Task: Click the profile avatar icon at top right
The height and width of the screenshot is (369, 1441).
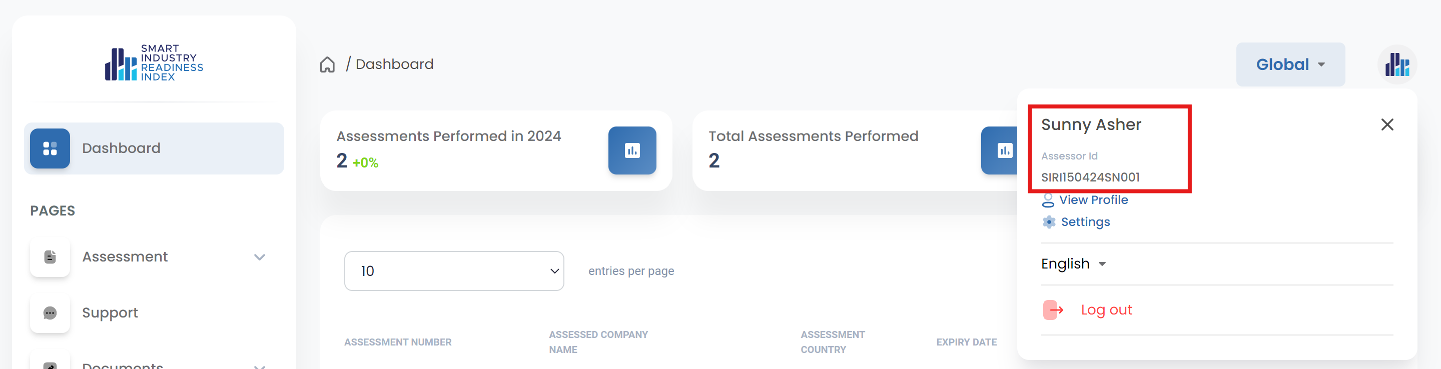Action: click(x=1396, y=65)
